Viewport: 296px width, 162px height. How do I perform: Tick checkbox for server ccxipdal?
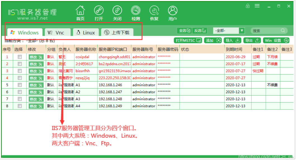pos(20,57)
